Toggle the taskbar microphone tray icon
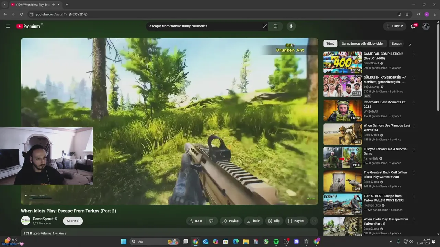This screenshot has height=247, width=440. click(398, 242)
